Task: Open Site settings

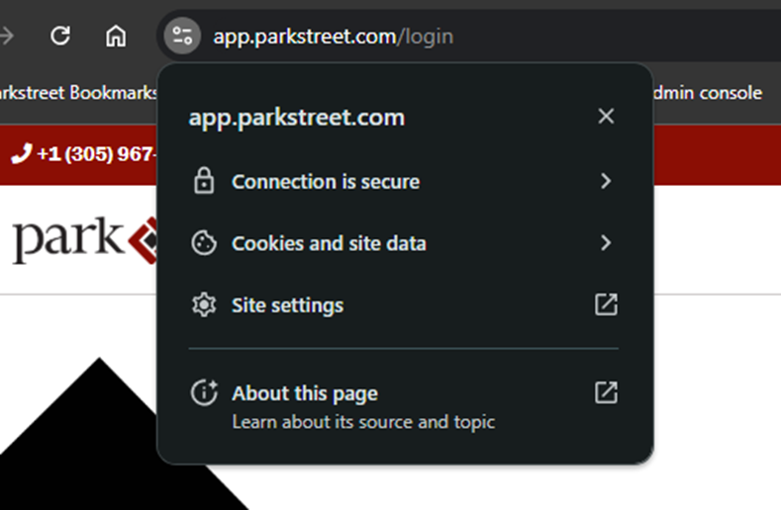Action: (404, 304)
